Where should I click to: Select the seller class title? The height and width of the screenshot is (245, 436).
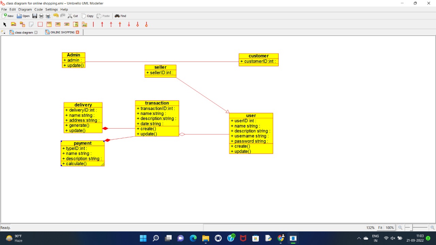(x=160, y=67)
